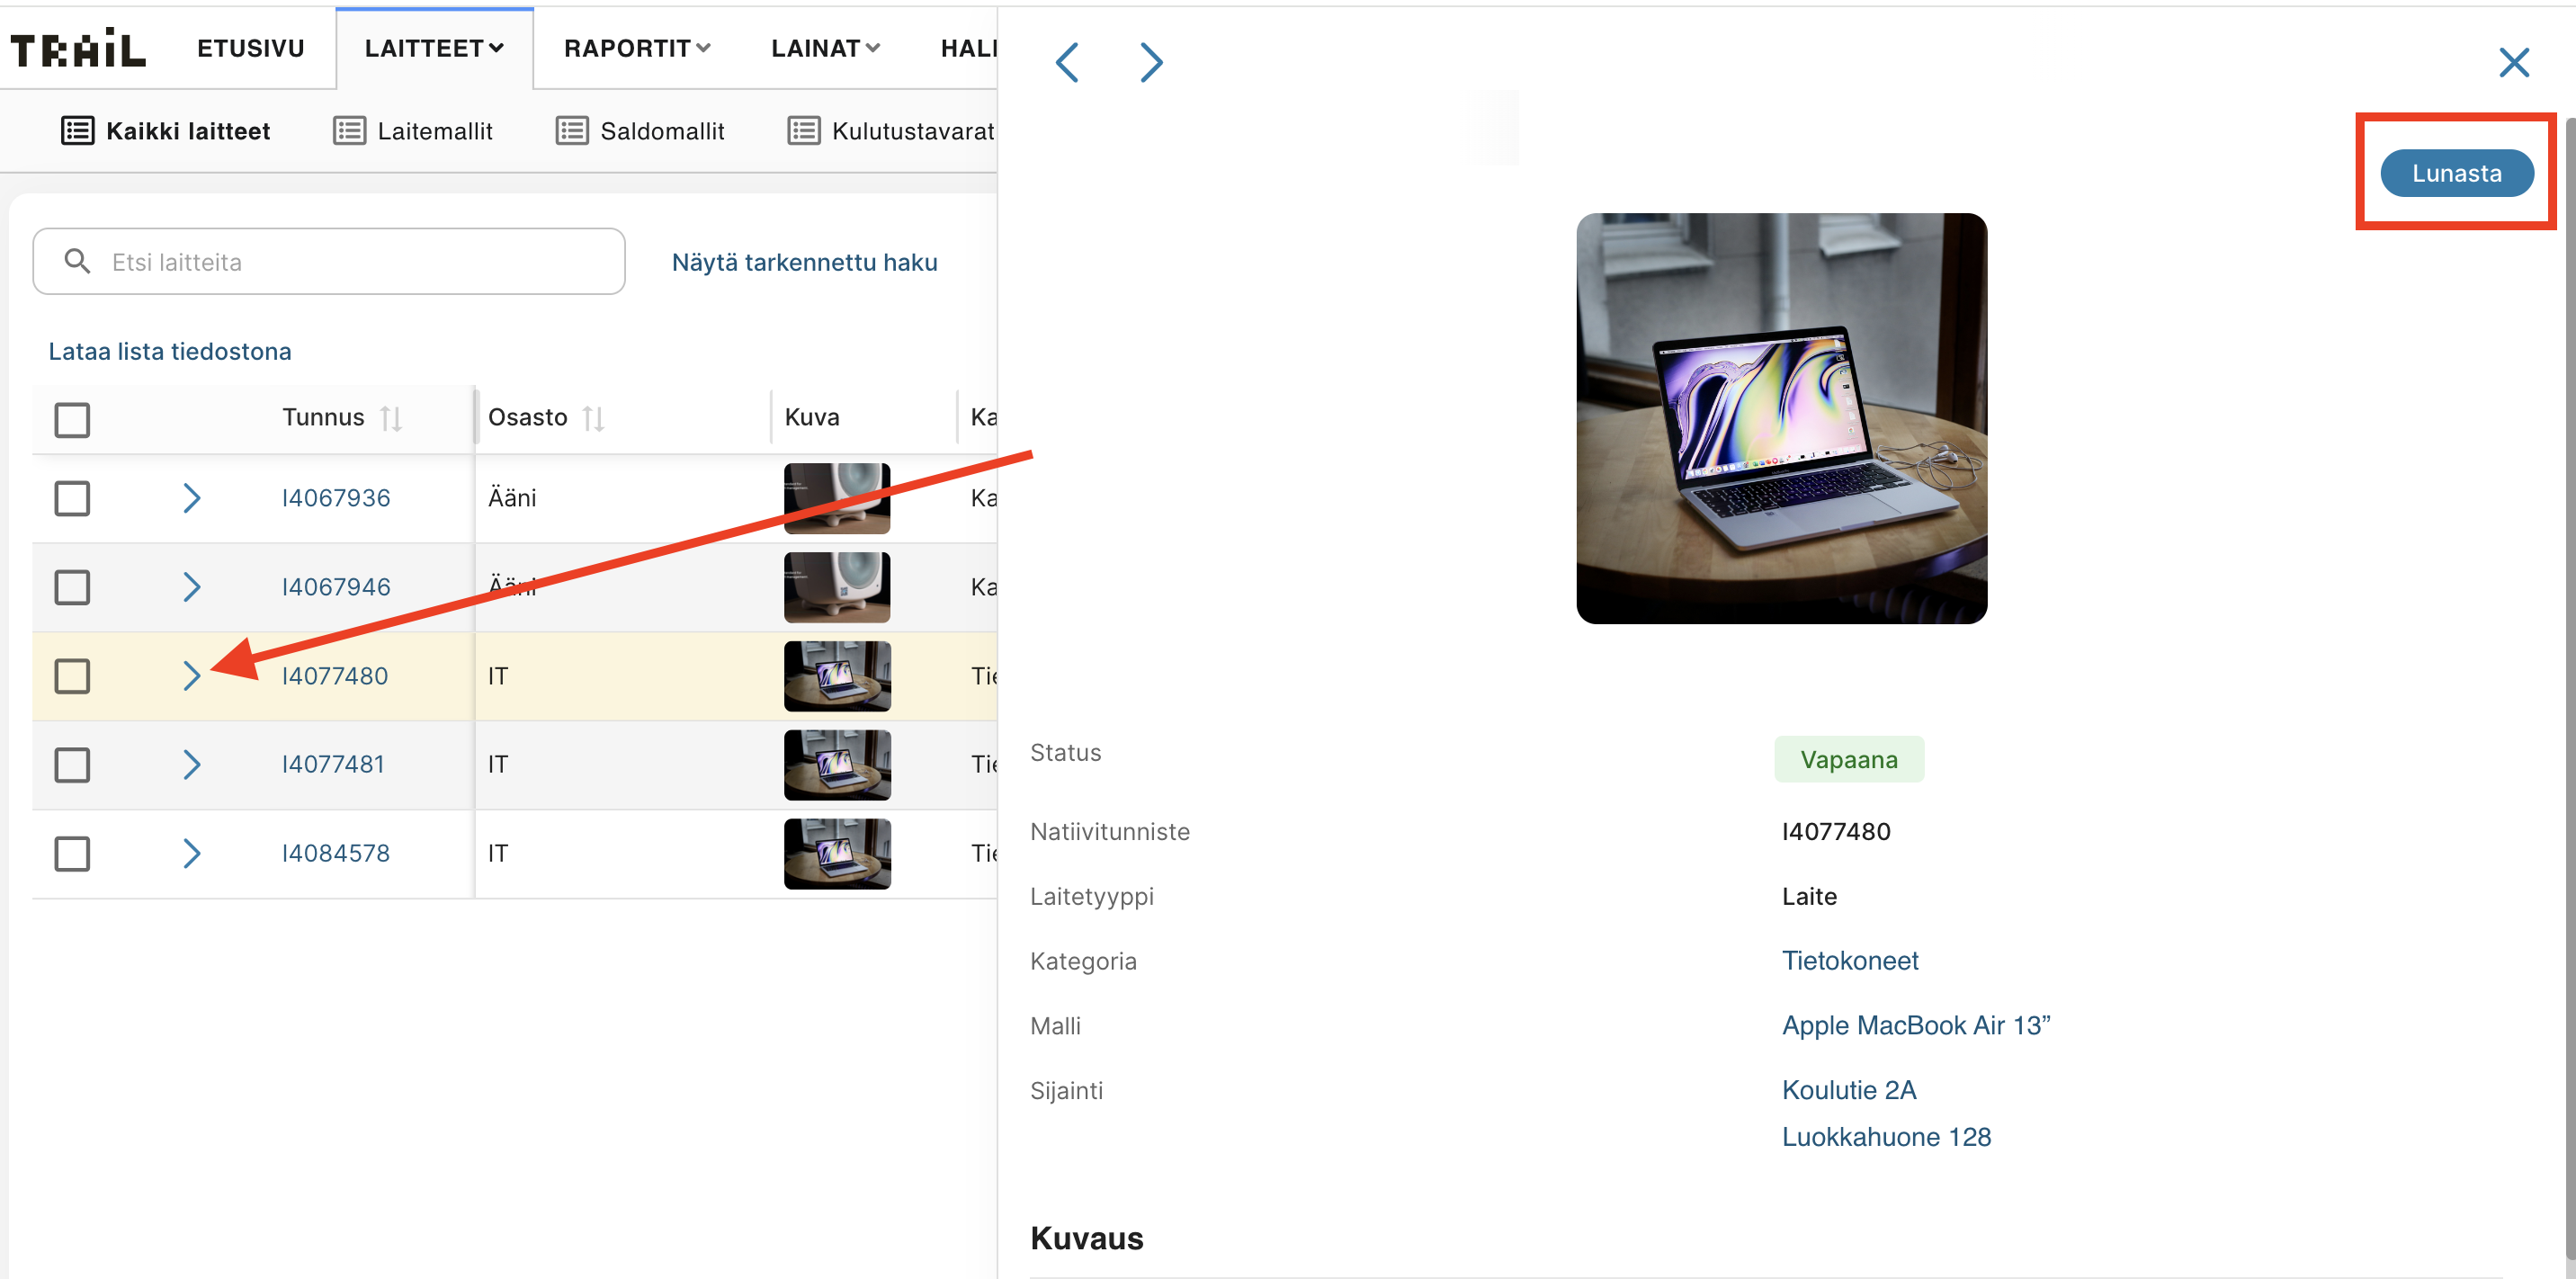Select checkbox for row I4084578
2576x1279 pixels.
click(x=72, y=853)
